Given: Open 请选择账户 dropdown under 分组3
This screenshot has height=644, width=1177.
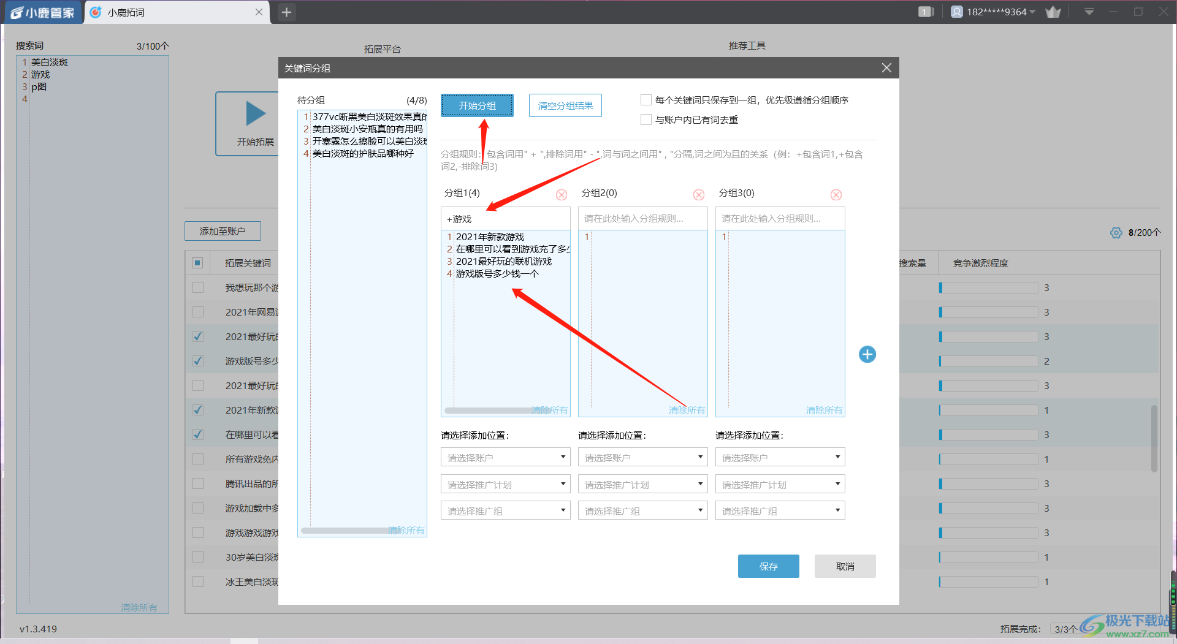Looking at the screenshot, I should tap(780, 457).
